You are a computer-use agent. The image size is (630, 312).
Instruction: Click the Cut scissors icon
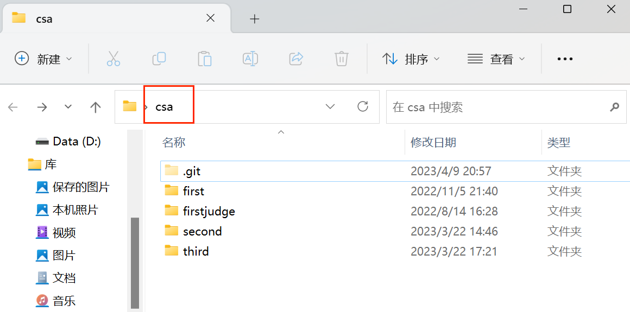click(113, 59)
